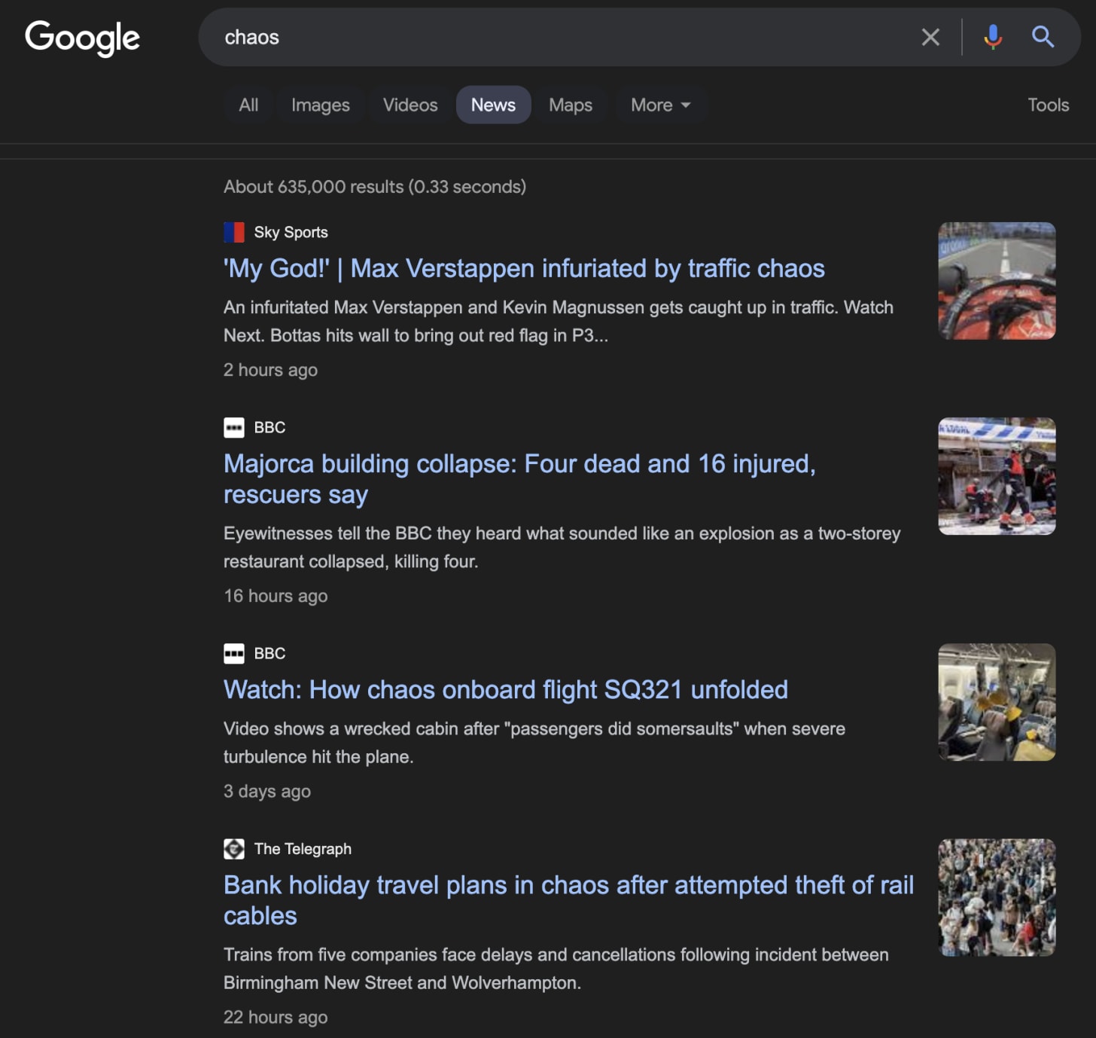Select the News tab
This screenshot has width=1096, height=1038.
[493, 105]
